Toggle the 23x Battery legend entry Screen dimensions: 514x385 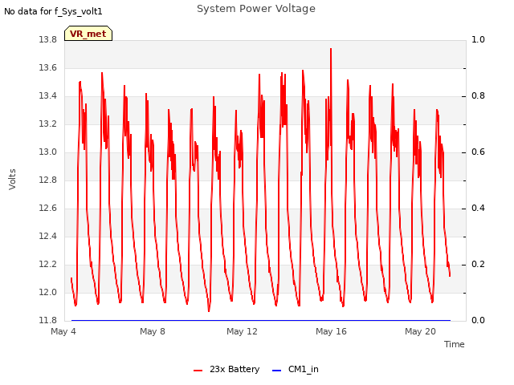click(x=226, y=369)
